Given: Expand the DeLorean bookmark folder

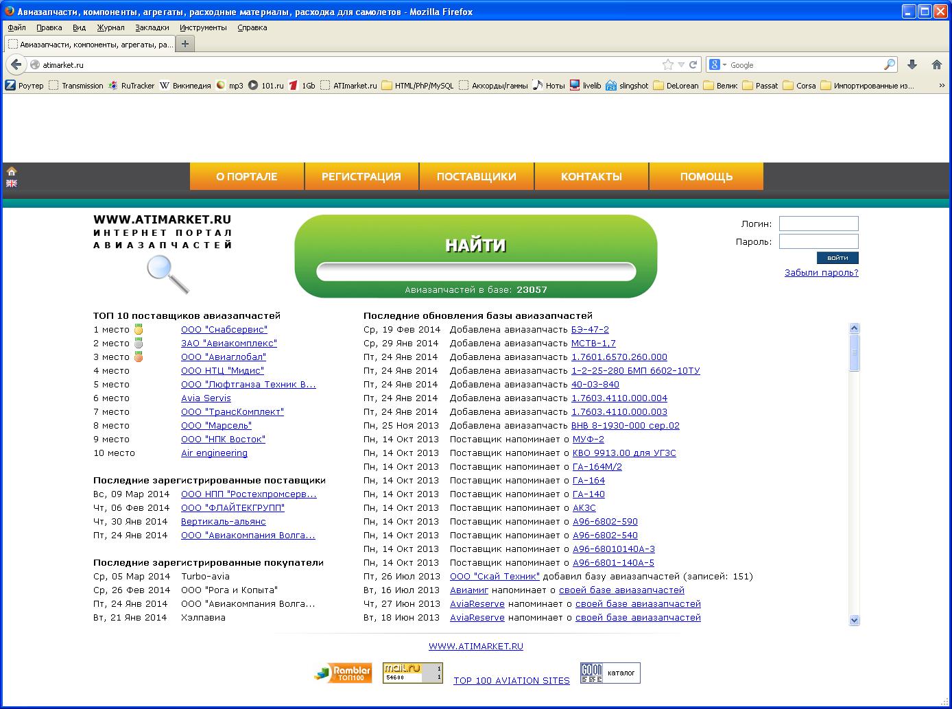Looking at the screenshot, I should click(x=676, y=86).
